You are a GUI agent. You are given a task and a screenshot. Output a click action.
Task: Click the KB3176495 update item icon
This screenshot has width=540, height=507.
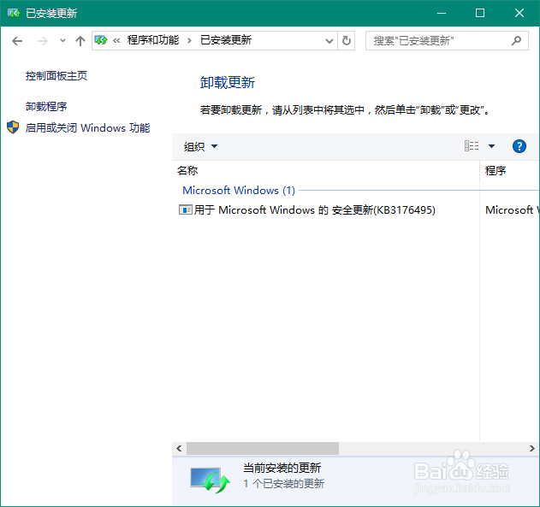186,209
